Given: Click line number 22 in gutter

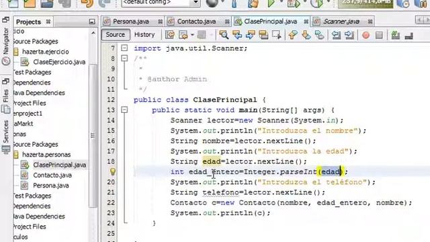Looking at the screenshot, I should [111, 203].
